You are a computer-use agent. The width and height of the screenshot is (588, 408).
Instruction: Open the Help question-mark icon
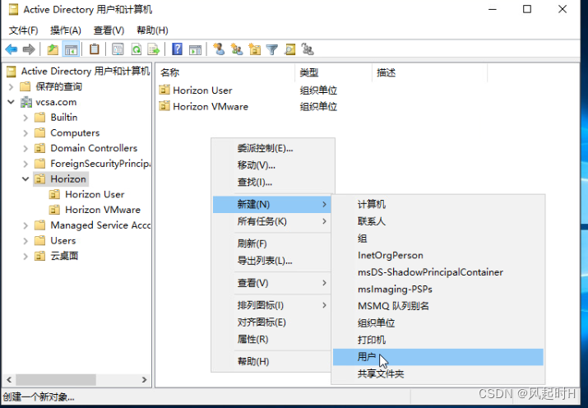(177, 49)
